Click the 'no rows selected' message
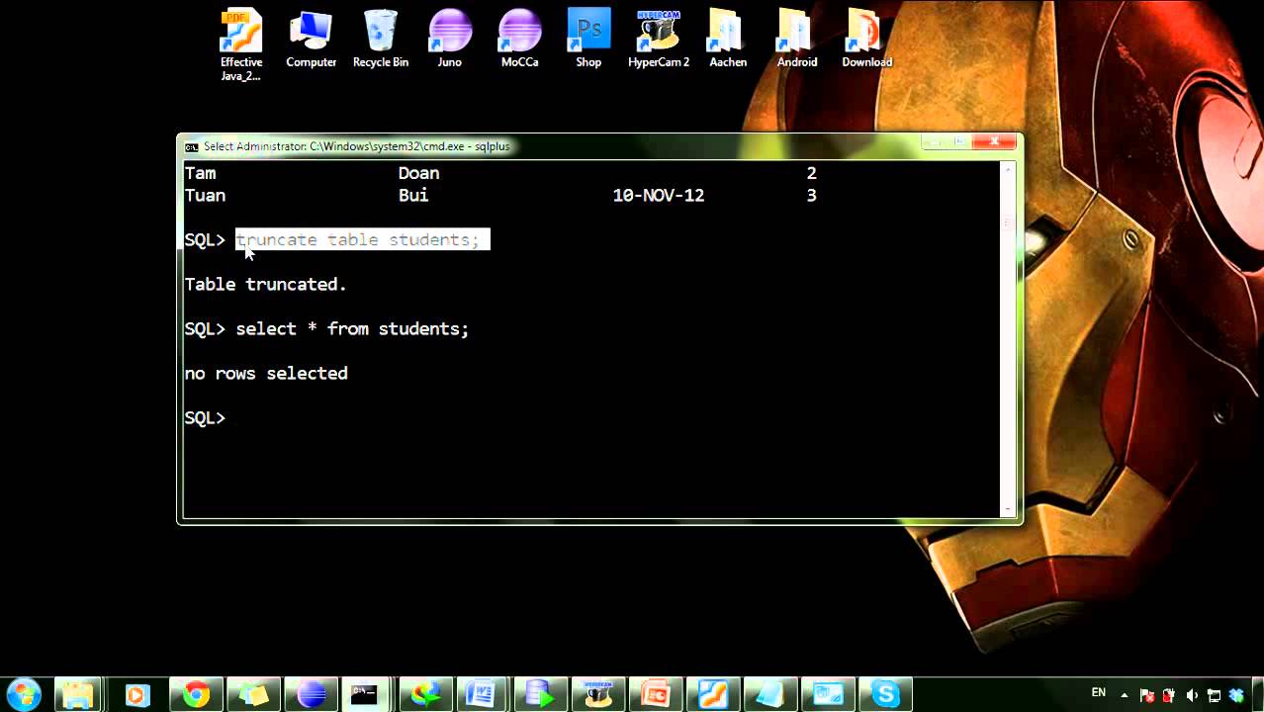The height and width of the screenshot is (712, 1264). pyautogui.click(x=266, y=373)
